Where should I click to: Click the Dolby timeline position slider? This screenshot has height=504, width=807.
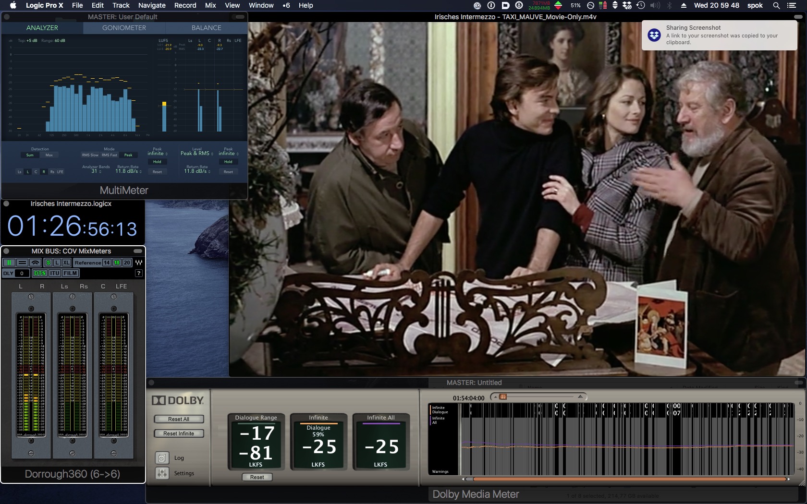pos(538,396)
